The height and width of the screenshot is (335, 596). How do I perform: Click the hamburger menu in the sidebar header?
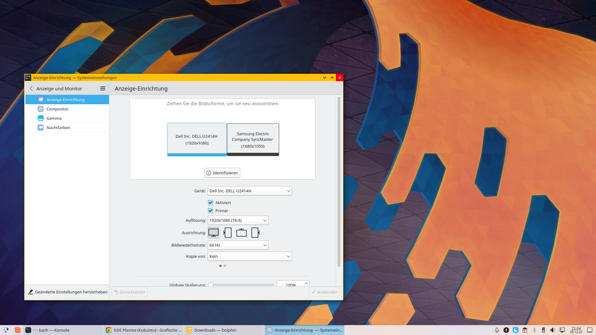102,88
